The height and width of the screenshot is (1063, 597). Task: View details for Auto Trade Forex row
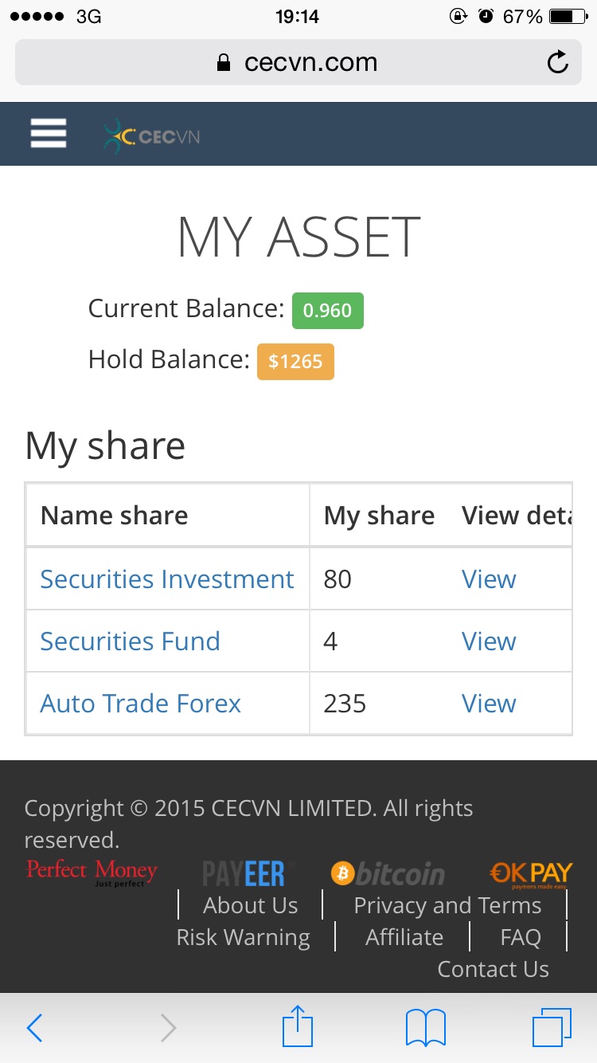point(489,704)
